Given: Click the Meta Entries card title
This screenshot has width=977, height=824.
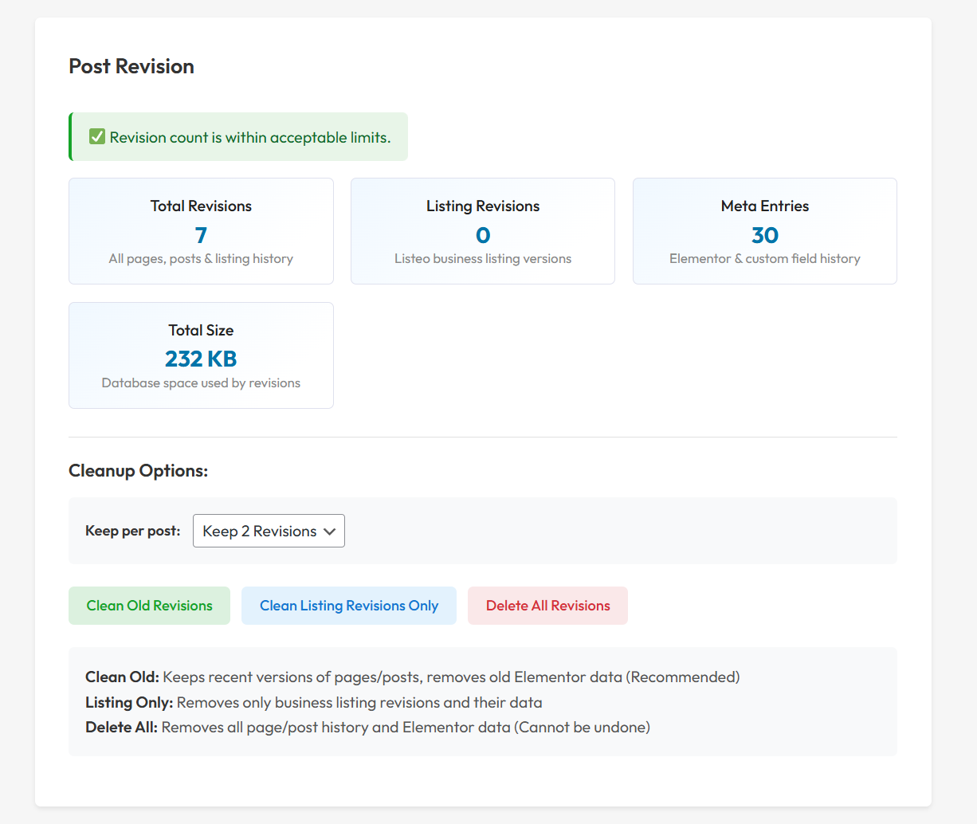Looking at the screenshot, I should [764, 206].
